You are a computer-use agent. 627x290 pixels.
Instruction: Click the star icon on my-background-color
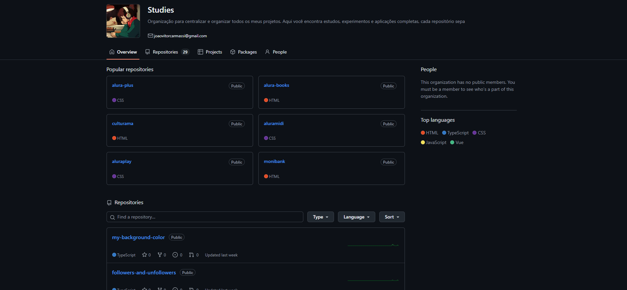(x=145, y=255)
